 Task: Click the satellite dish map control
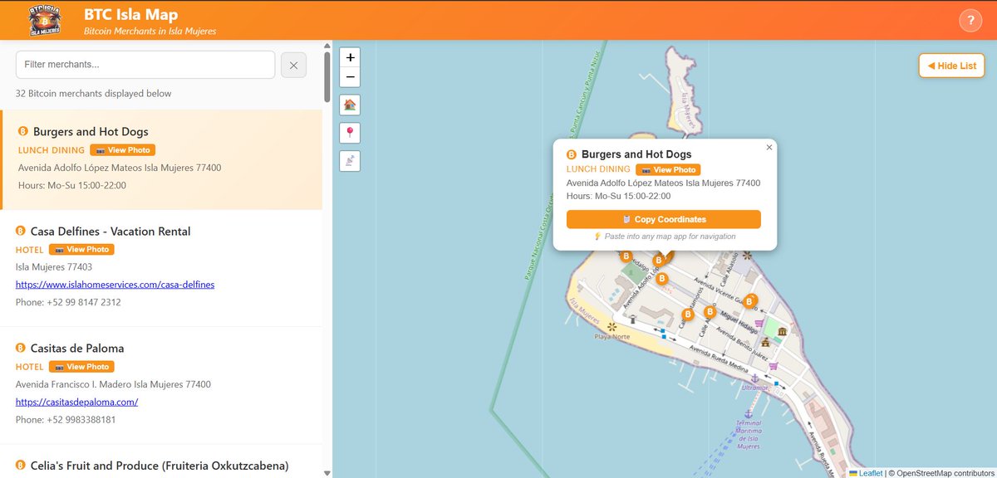(x=351, y=161)
